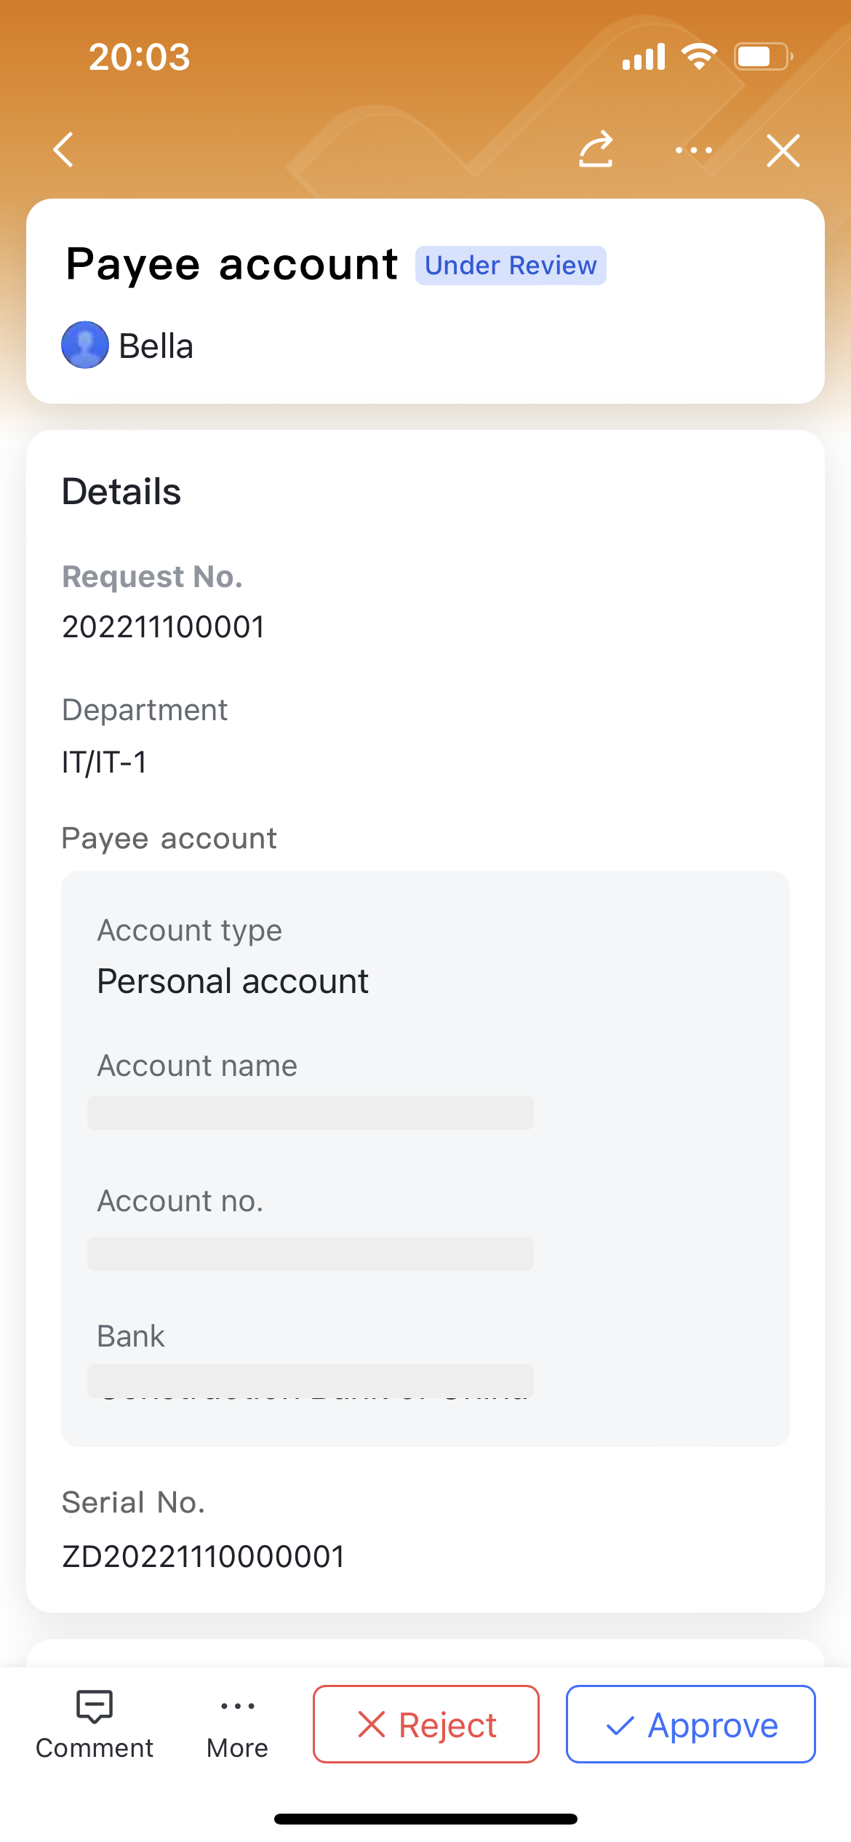
Task: Tap the Account no. field
Action: pyautogui.click(x=311, y=1253)
